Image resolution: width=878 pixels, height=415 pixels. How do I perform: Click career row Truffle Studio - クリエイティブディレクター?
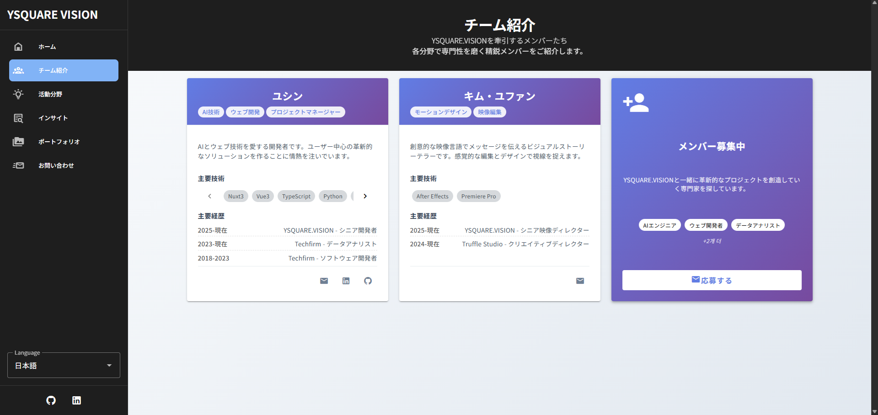click(500, 244)
